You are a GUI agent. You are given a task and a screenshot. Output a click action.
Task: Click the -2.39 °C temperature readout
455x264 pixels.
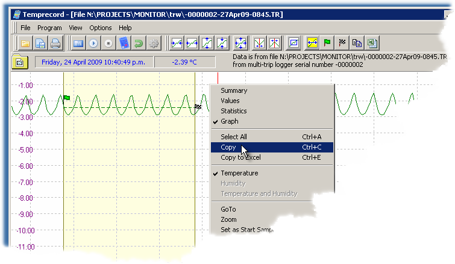[x=184, y=62]
